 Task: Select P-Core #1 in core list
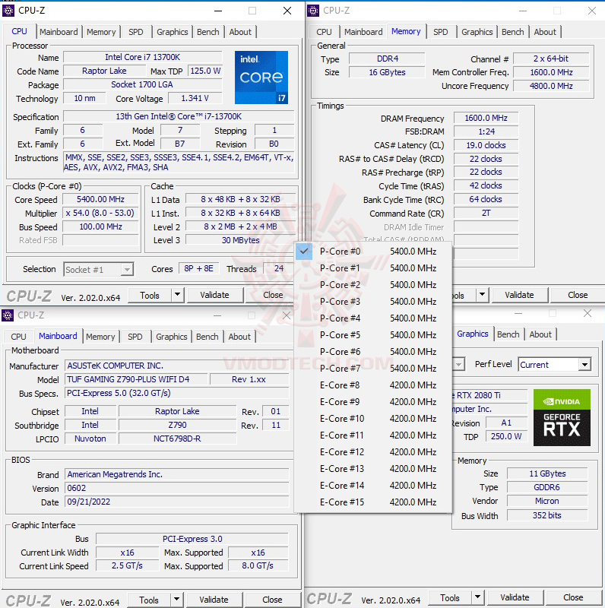[x=373, y=268]
